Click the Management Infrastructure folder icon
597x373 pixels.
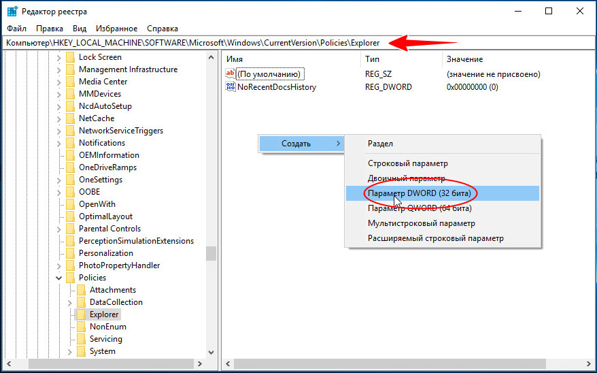click(x=71, y=69)
